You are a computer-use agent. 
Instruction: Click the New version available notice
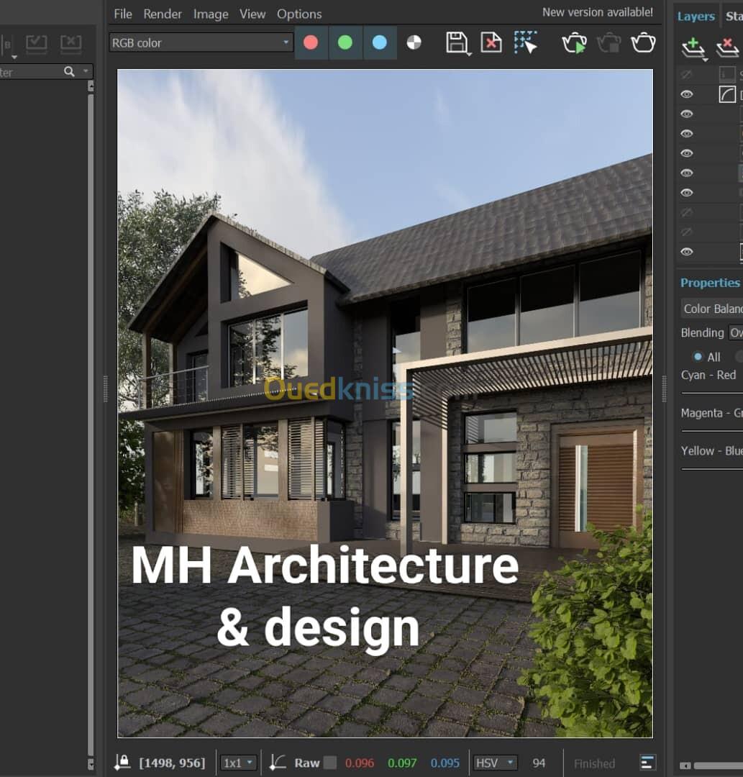[x=597, y=12]
